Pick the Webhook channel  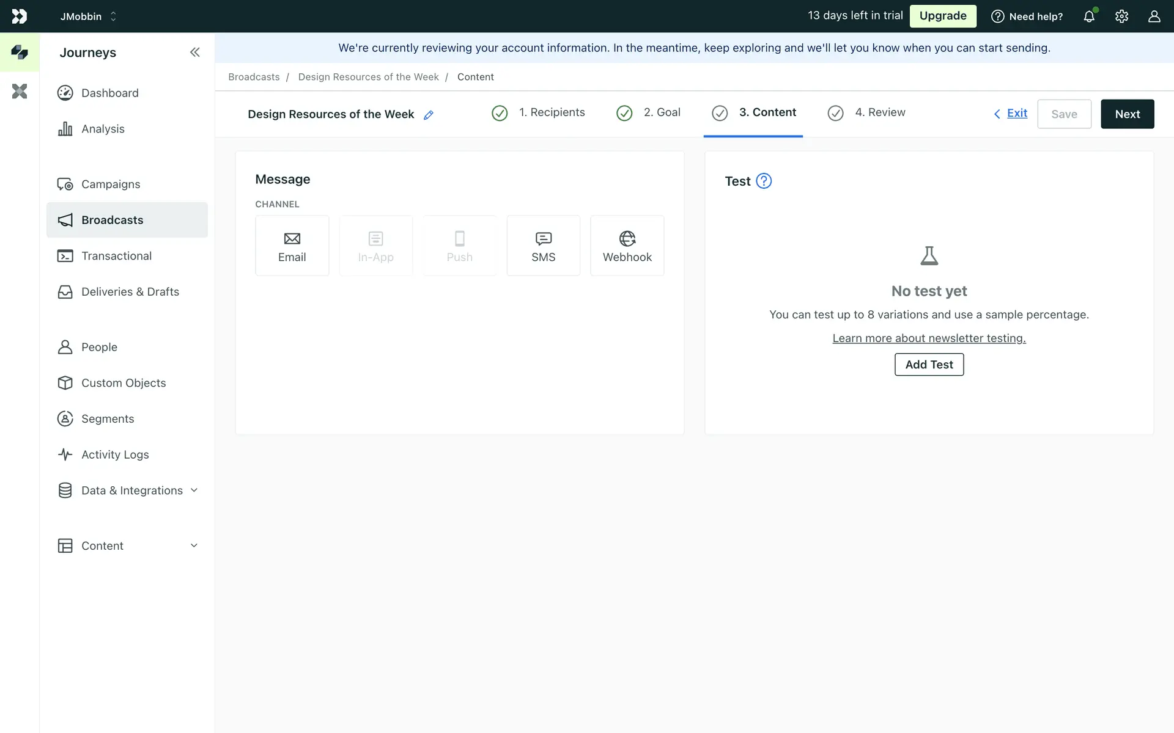pyautogui.click(x=627, y=246)
